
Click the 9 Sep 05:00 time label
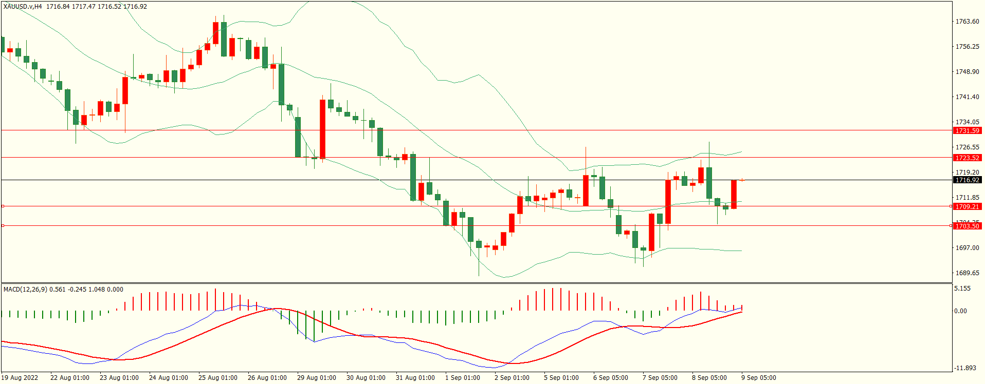[759, 378]
